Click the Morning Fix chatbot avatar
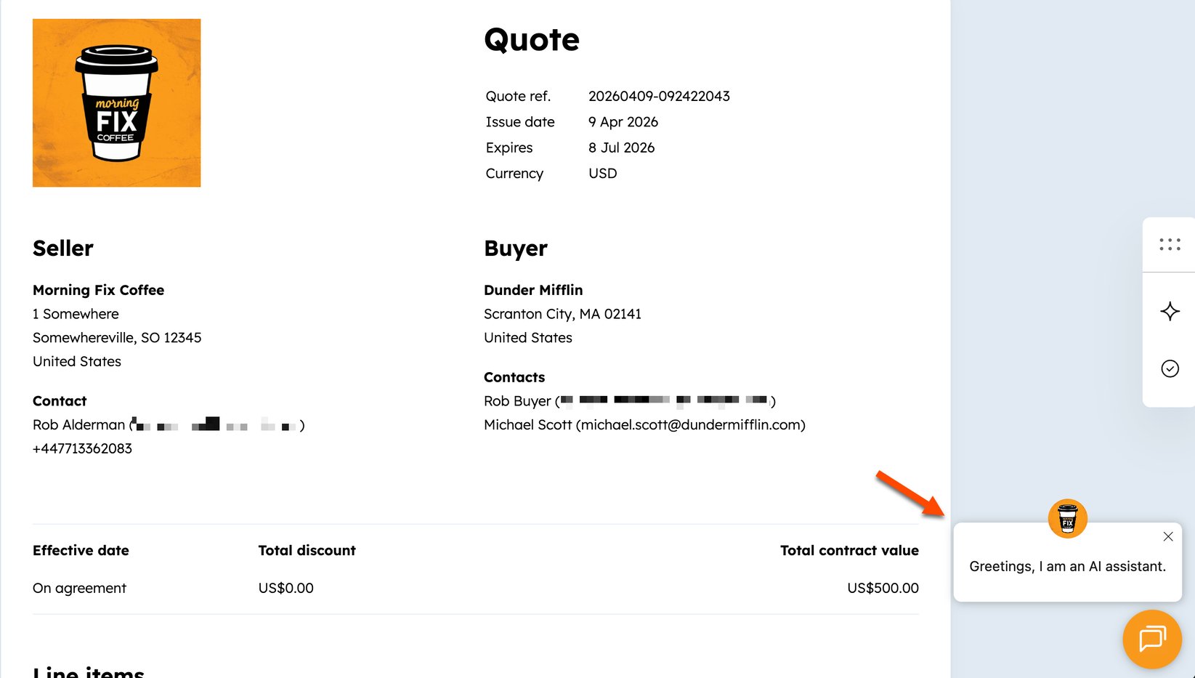Screen dimensions: 1195x678 click(1067, 518)
